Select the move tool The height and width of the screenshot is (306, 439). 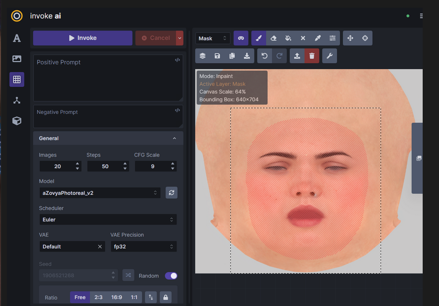click(x=350, y=38)
